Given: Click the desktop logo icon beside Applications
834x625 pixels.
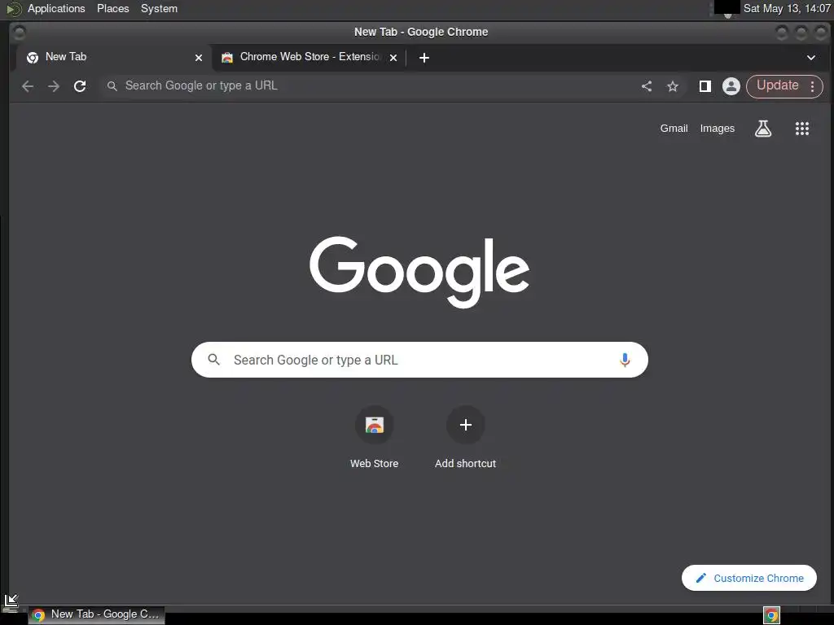Looking at the screenshot, I should (14, 9).
